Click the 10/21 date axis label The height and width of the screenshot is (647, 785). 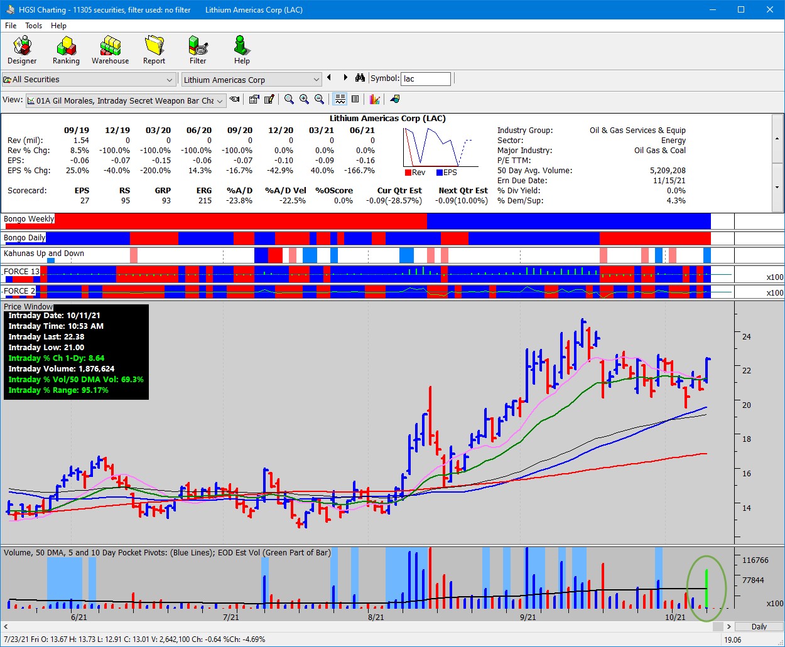click(676, 618)
